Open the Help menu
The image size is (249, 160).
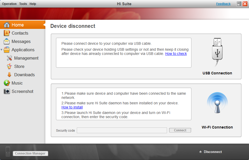tap(33, 4)
